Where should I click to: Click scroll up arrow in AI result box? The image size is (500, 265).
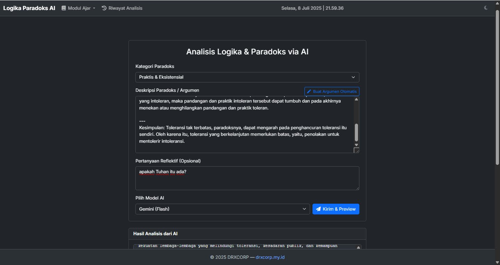click(358, 247)
